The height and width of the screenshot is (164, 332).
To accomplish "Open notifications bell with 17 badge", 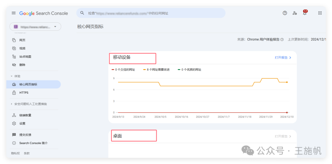I will point(305,13).
